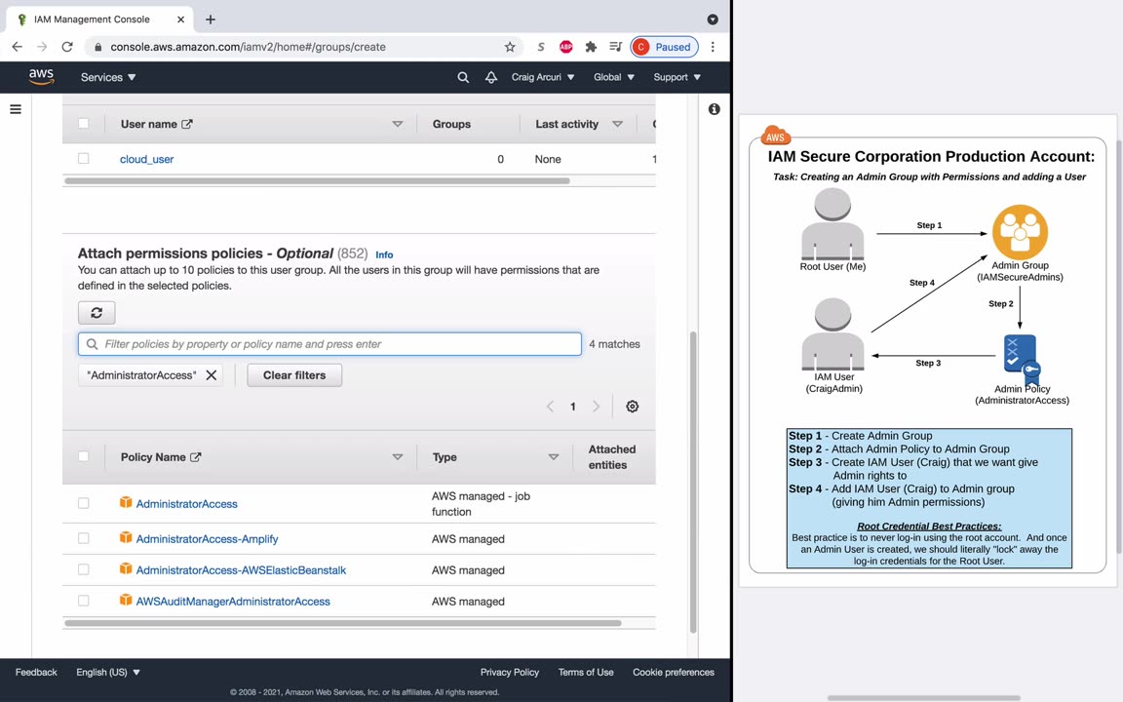Expand the Services dropdown
Viewport: 1123px width, 702px height.
(x=108, y=77)
